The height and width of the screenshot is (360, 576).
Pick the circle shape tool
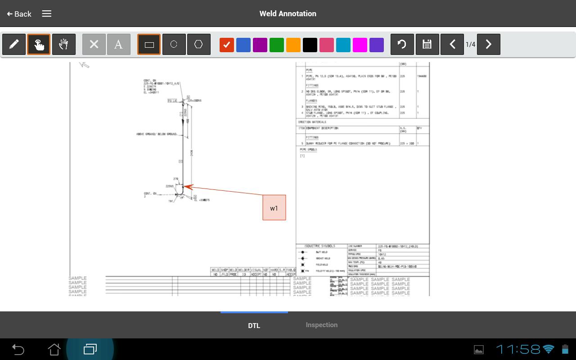click(x=174, y=45)
